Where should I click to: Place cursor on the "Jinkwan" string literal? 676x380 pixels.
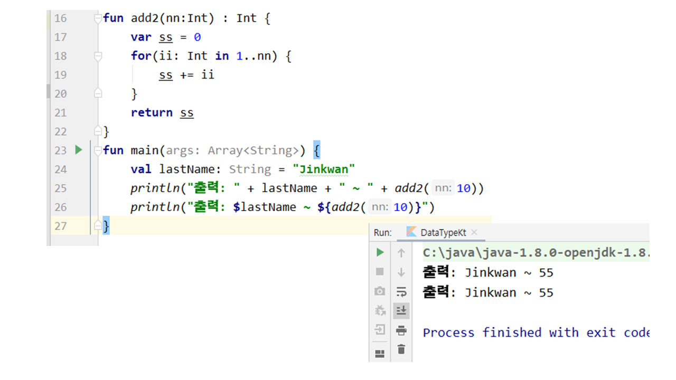(x=324, y=169)
